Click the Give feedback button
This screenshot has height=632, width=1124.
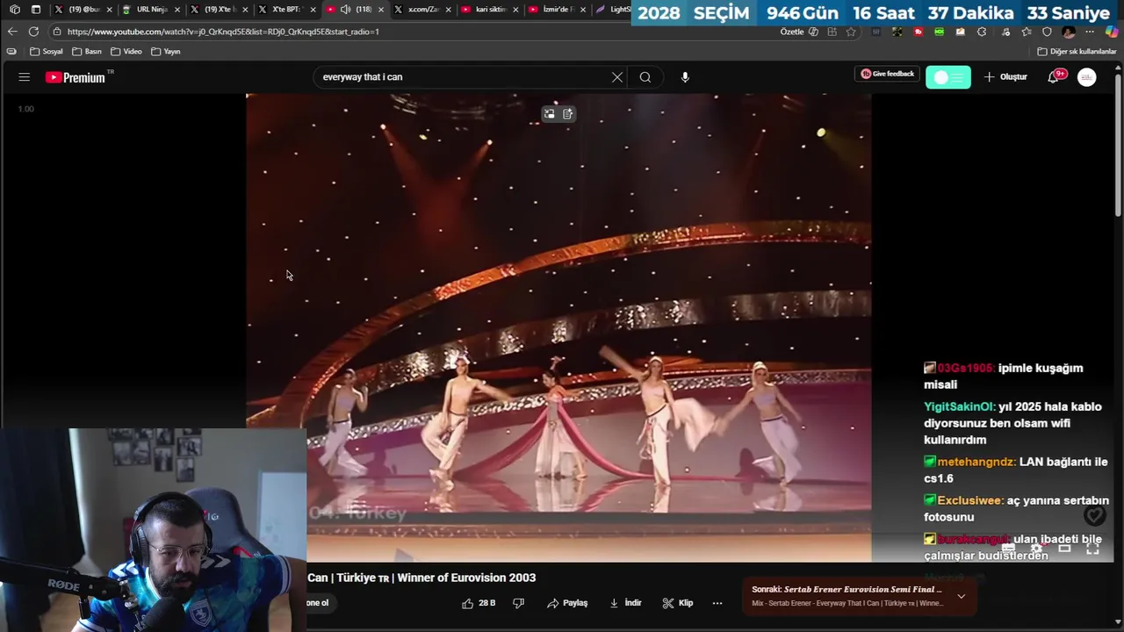point(887,75)
